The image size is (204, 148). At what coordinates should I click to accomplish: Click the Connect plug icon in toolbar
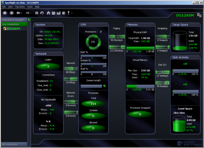tap(5, 13)
